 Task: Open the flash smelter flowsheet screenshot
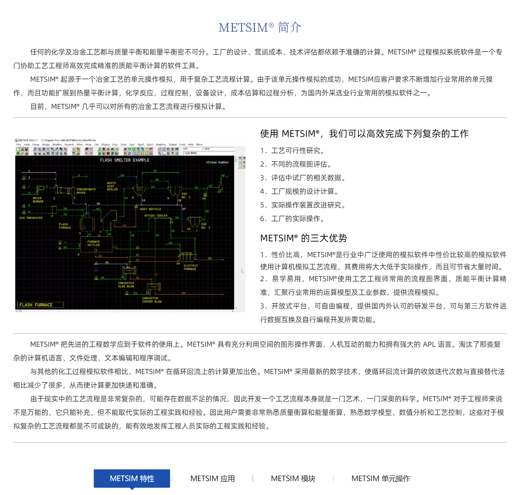130,225
